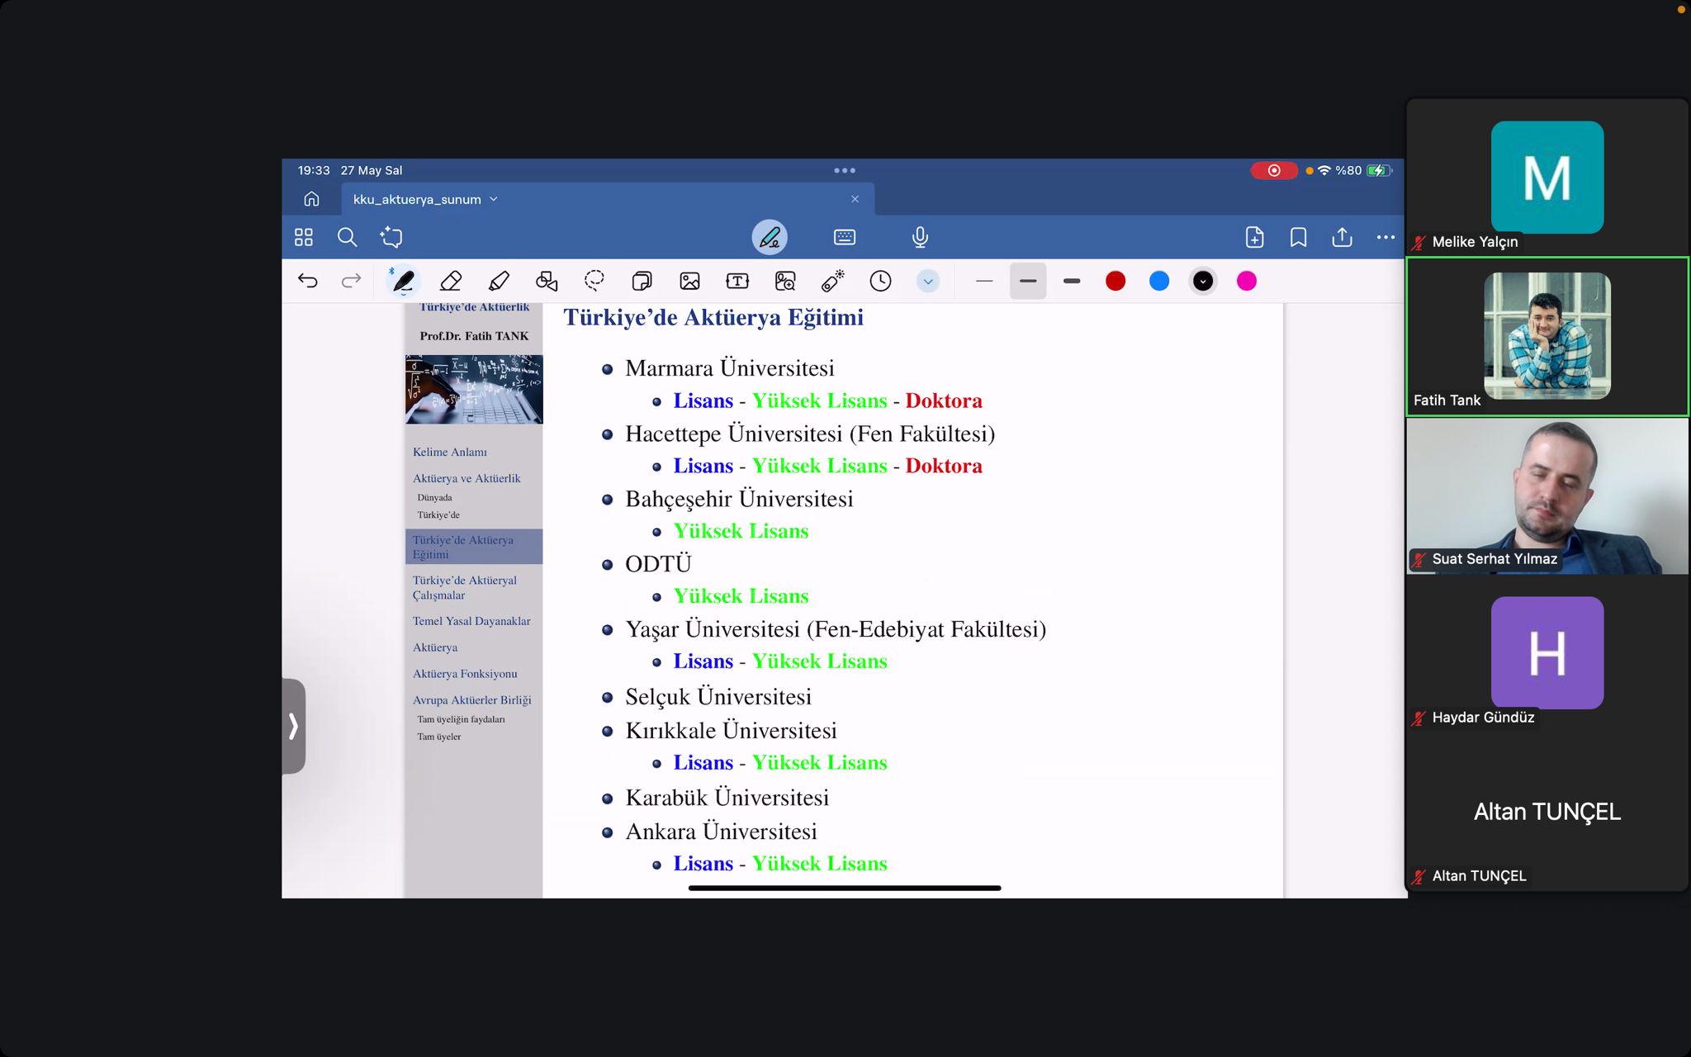The height and width of the screenshot is (1057, 1691).
Task: Select the Highlighter tool
Action: click(x=499, y=282)
